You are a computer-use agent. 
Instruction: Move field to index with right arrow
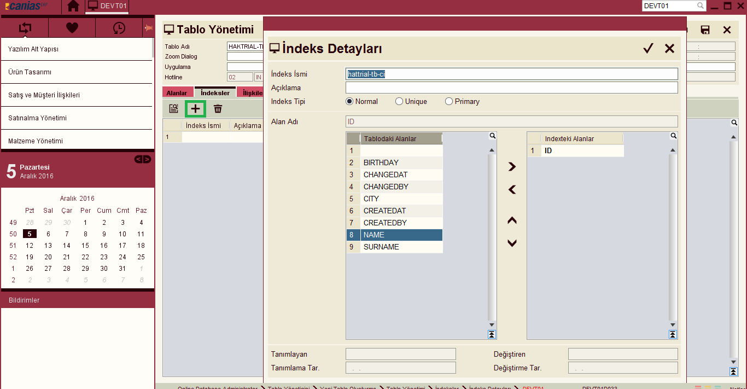[x=512, y=167]
